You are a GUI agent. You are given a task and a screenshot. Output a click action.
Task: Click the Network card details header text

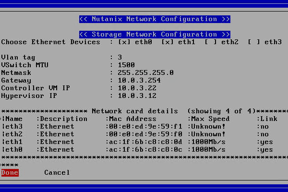(x=134, y=111)
